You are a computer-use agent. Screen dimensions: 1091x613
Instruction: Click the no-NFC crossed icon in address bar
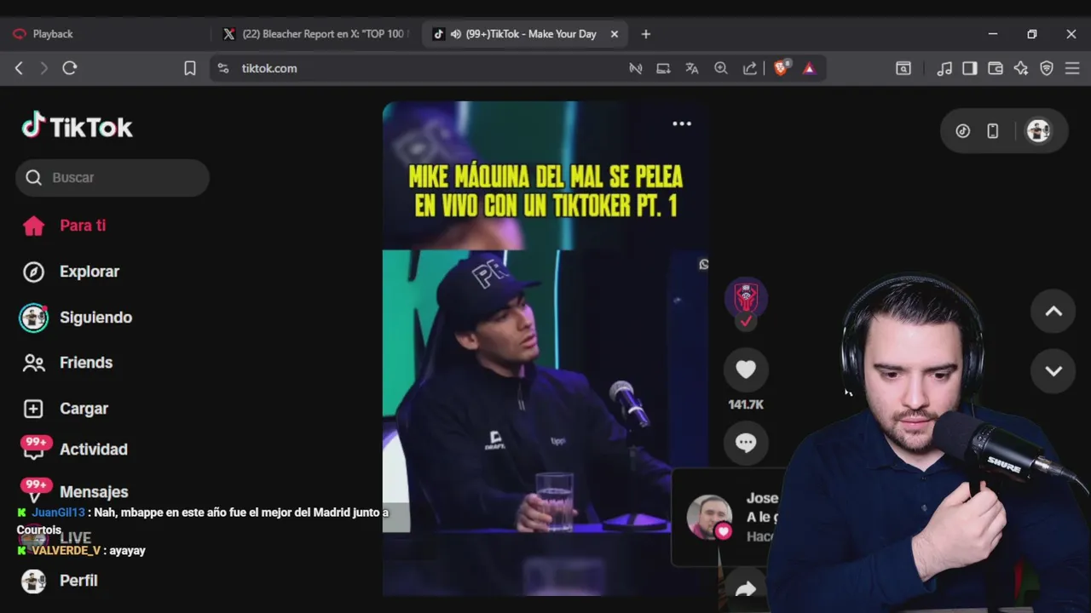click(x=635, y=68)
